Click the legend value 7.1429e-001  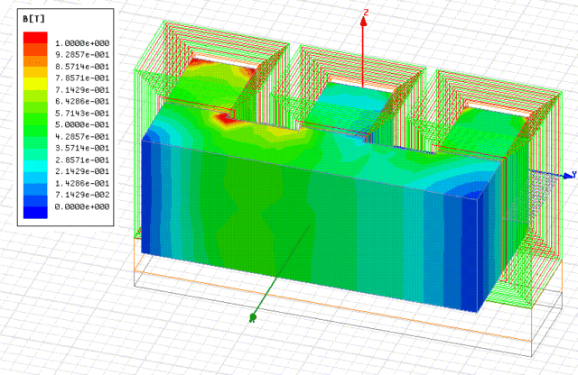point(82,90)
